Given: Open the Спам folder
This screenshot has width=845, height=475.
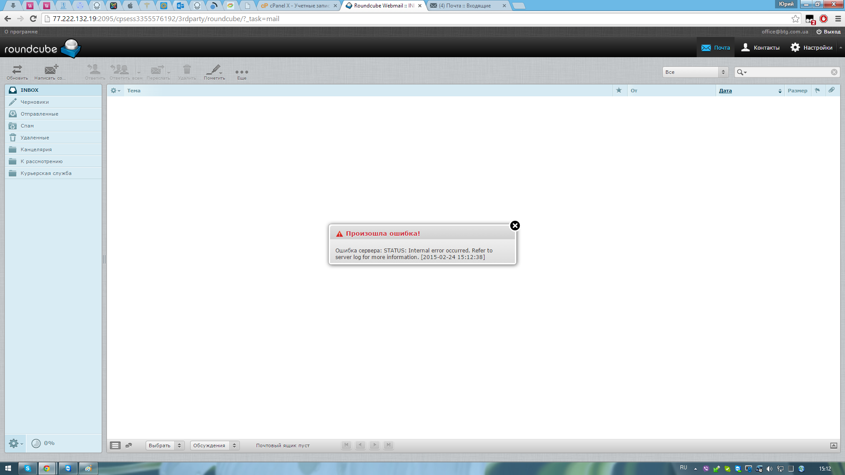Looking at the screenshot, I should [27, 126].
